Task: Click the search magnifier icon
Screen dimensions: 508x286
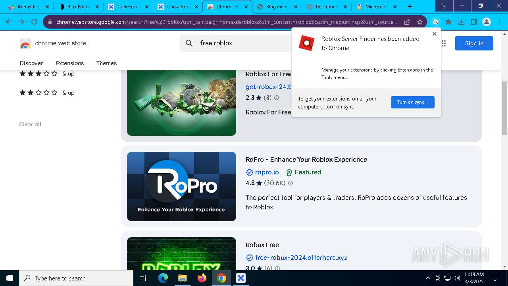Action: coord(189,43)
